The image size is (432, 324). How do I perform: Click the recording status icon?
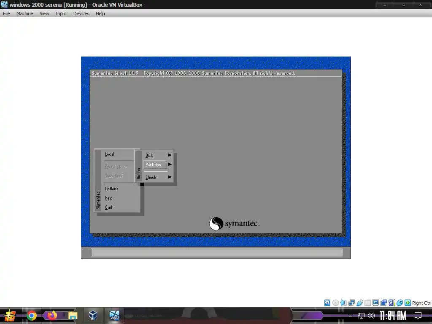(383, 303)
